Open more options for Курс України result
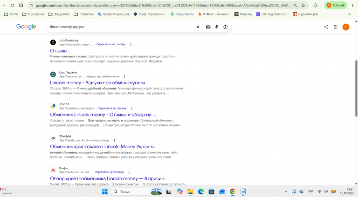This screenshot has height=197, width=358. pos(124,76)
